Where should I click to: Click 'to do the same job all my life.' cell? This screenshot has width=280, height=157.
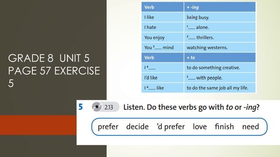220,88
